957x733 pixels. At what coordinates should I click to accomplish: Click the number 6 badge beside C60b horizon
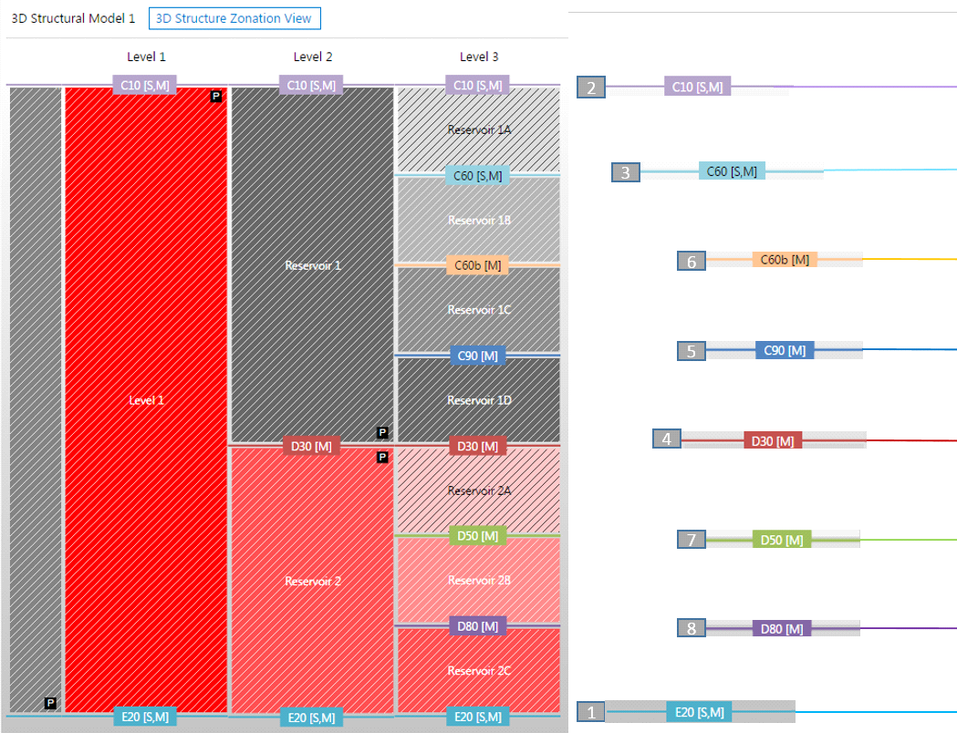pyautogui.click(x=692, y=261)
